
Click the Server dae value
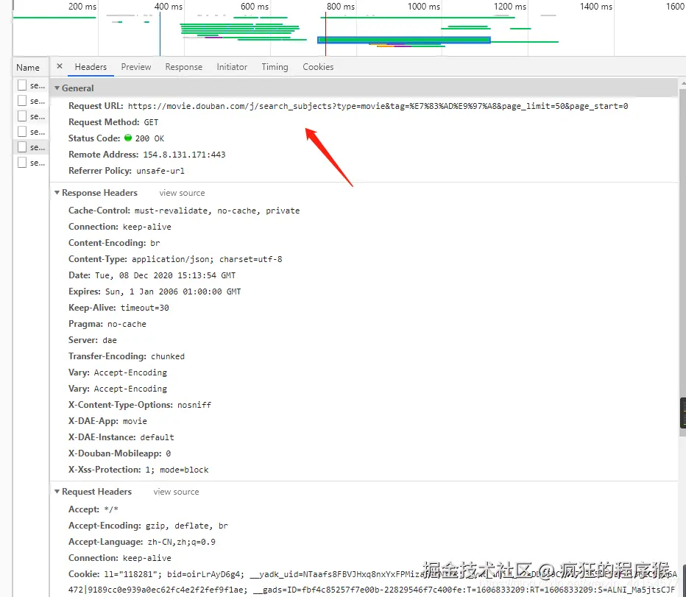(x=110, y=340)
